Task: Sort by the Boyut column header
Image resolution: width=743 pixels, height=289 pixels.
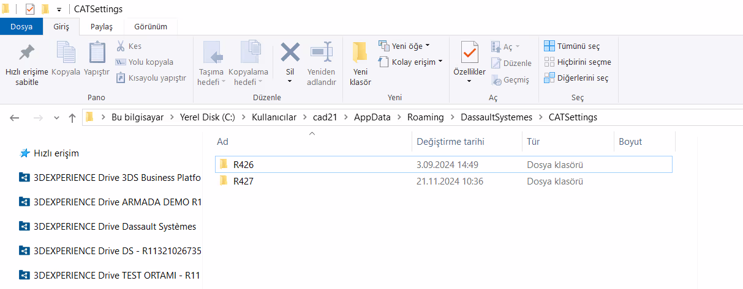Action: point(644,142)
